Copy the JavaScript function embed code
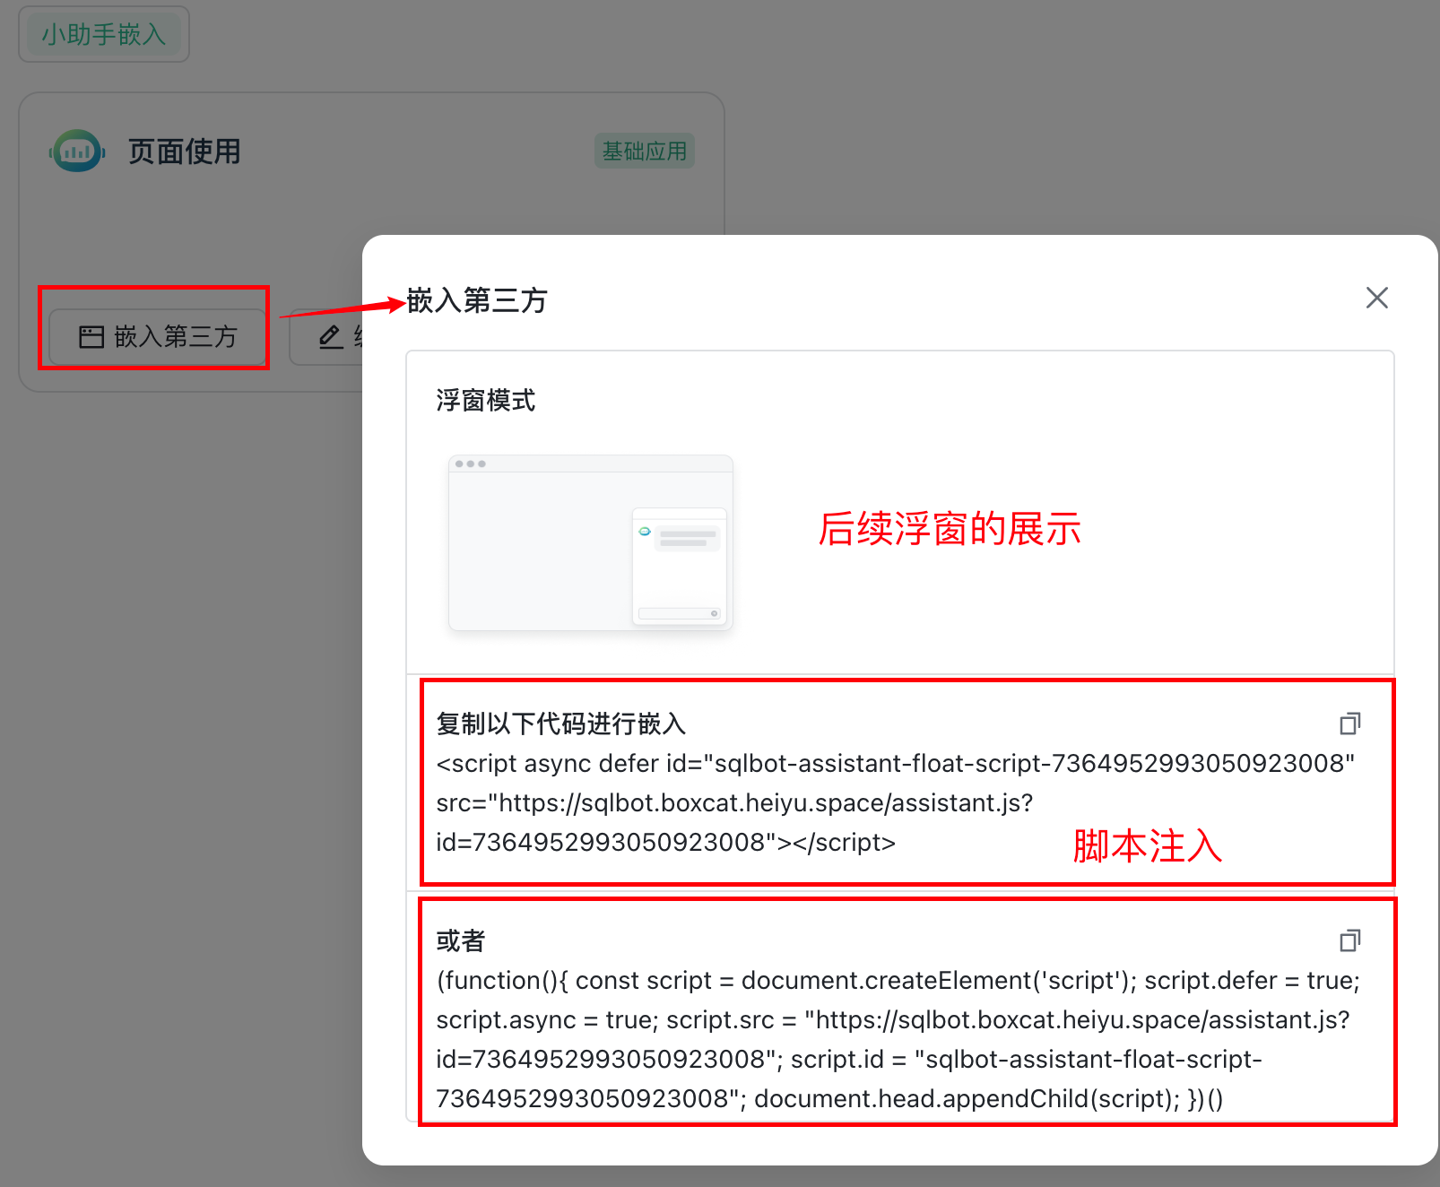Viewport: 1440px width, 1187px height. pos(1349,940)
